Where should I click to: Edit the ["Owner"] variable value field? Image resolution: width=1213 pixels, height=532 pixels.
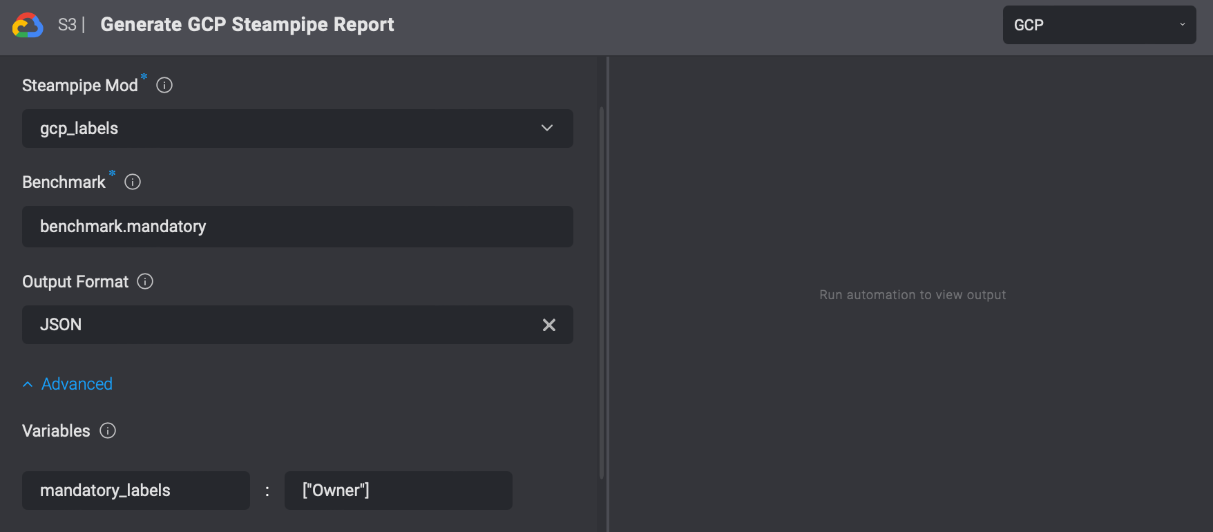[399, 491]
